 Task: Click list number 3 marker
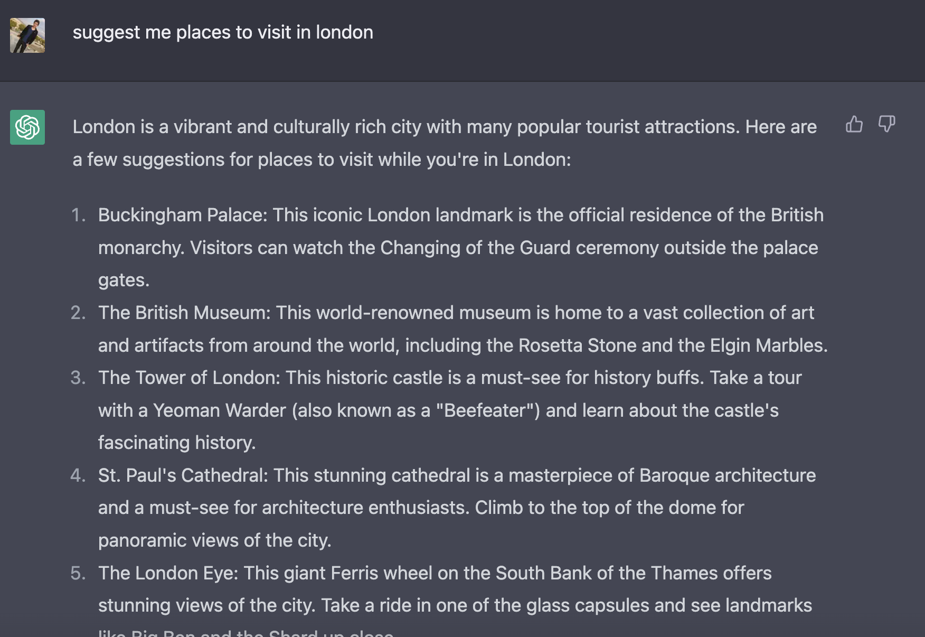[78, 378]
